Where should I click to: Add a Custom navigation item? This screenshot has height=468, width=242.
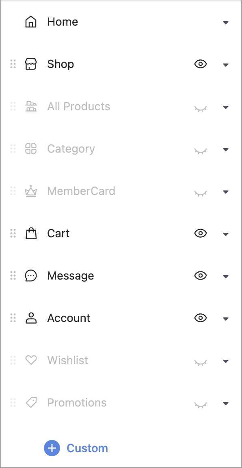pyautogui.click(x=76, y=448)
